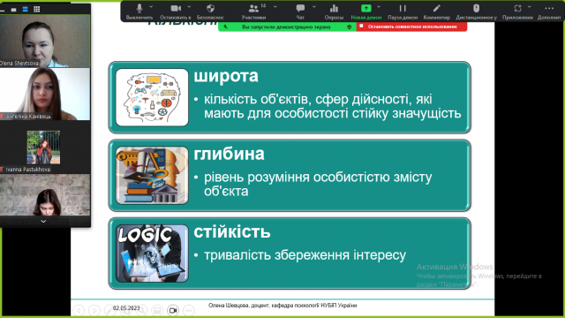Open Дополнительно three-dots menu
The width and height of the screenshot is (565, 318).
549,11
